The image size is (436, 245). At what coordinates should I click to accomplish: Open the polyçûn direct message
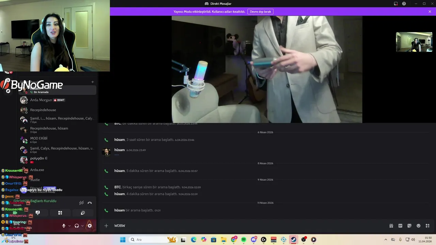[x=57, y=160]
